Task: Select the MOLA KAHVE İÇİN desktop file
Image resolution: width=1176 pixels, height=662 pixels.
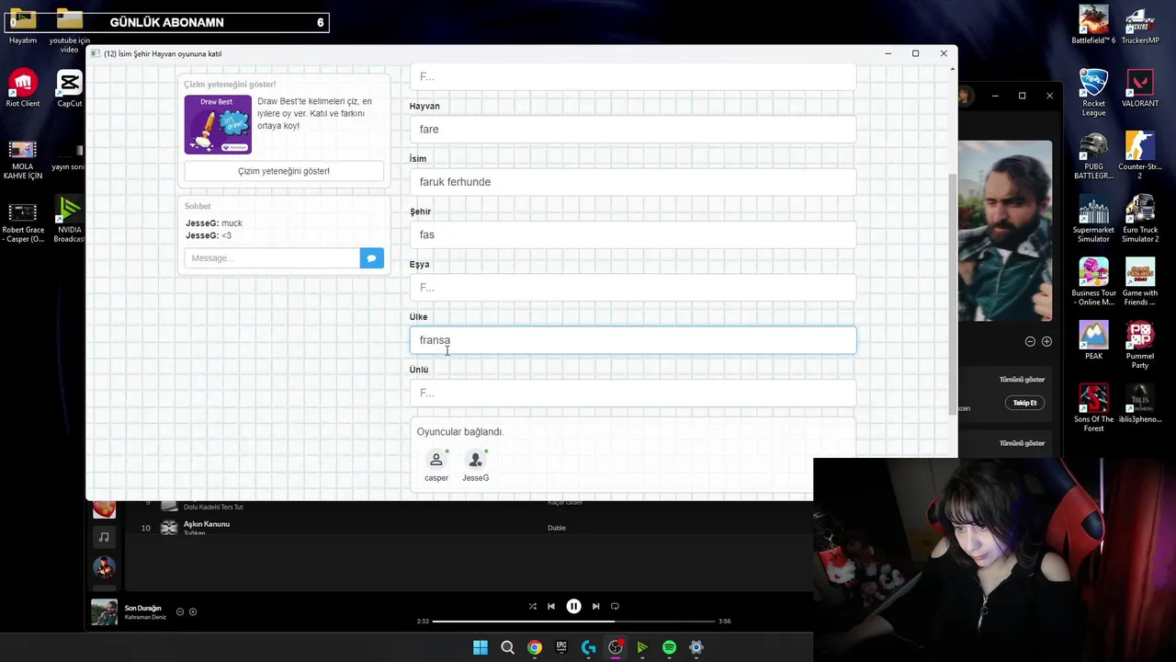Action: click(x=23, y=158)
